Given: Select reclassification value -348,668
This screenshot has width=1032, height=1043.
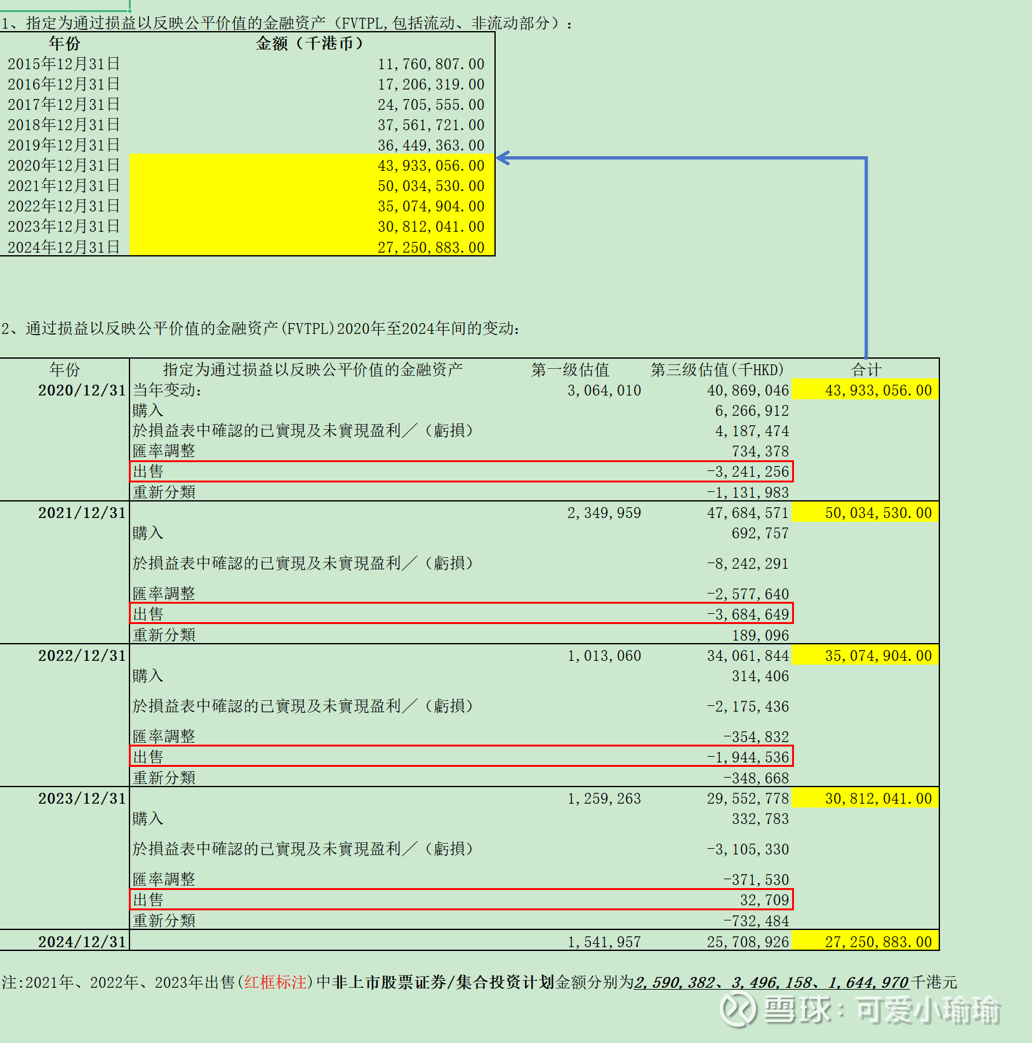Looking at the screenshot, I should 757,778.
